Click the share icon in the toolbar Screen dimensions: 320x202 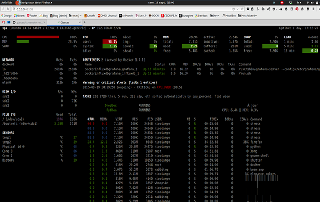pos(268,9)
